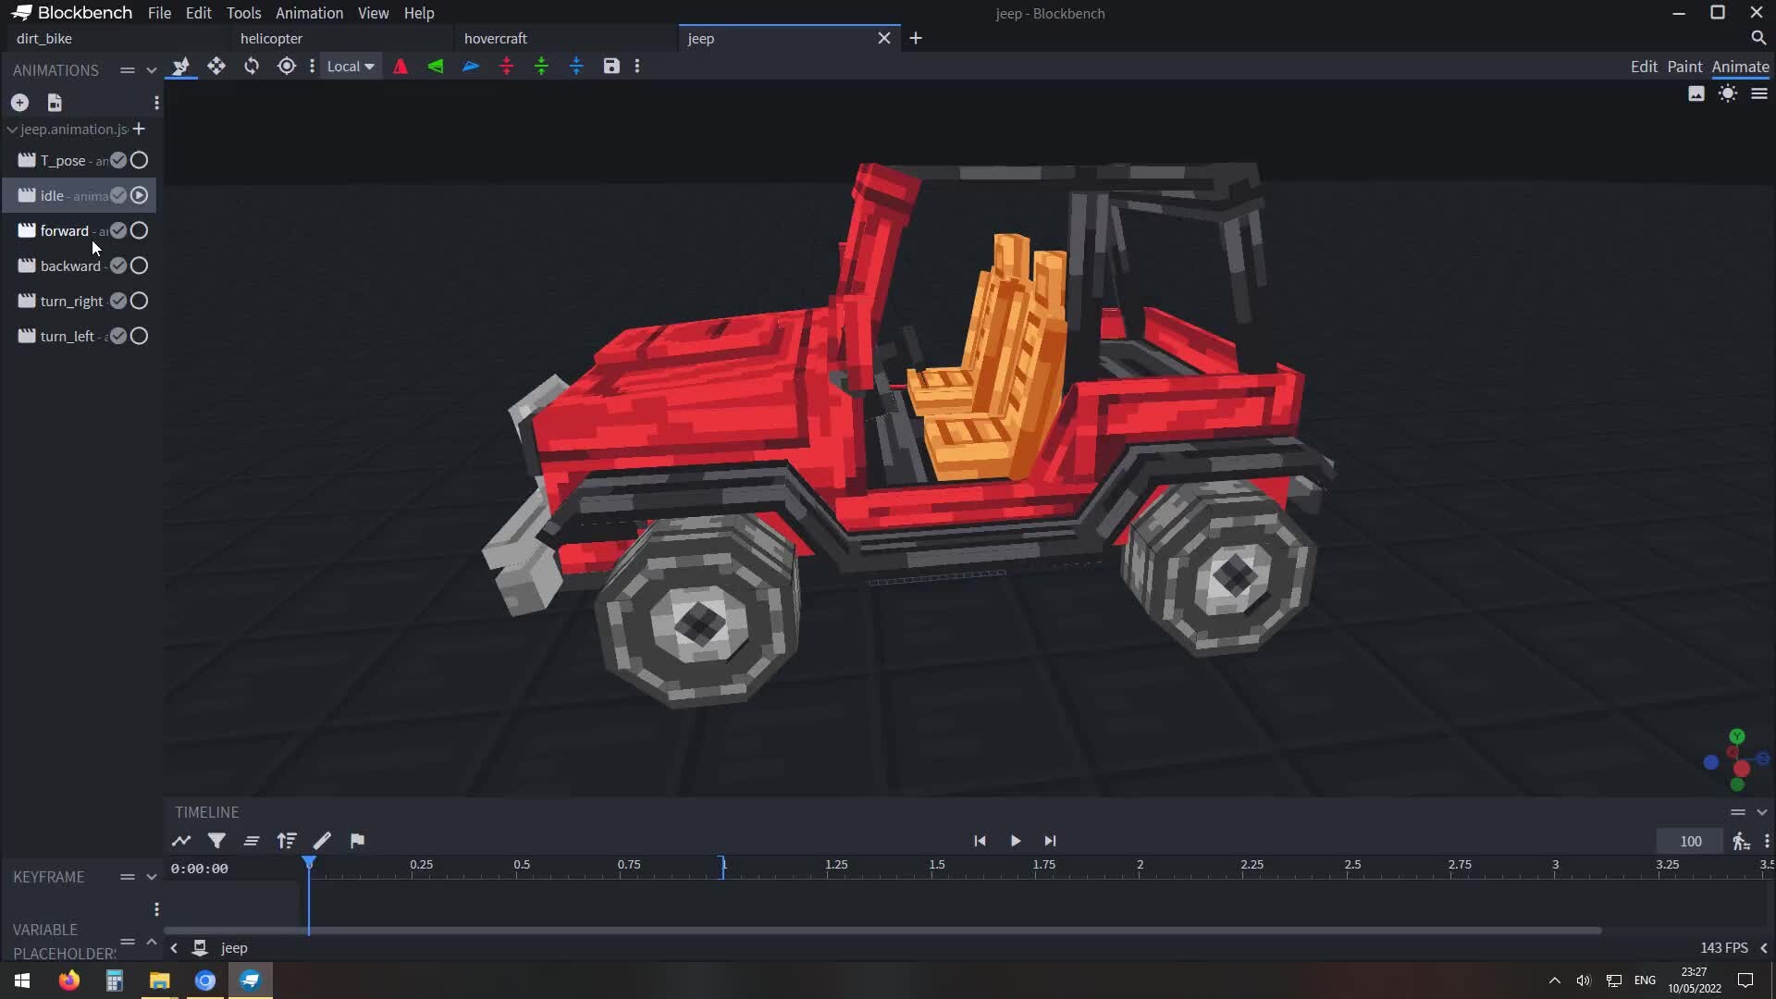Open the File menu
1776x999 pixels.
point(159,13)
